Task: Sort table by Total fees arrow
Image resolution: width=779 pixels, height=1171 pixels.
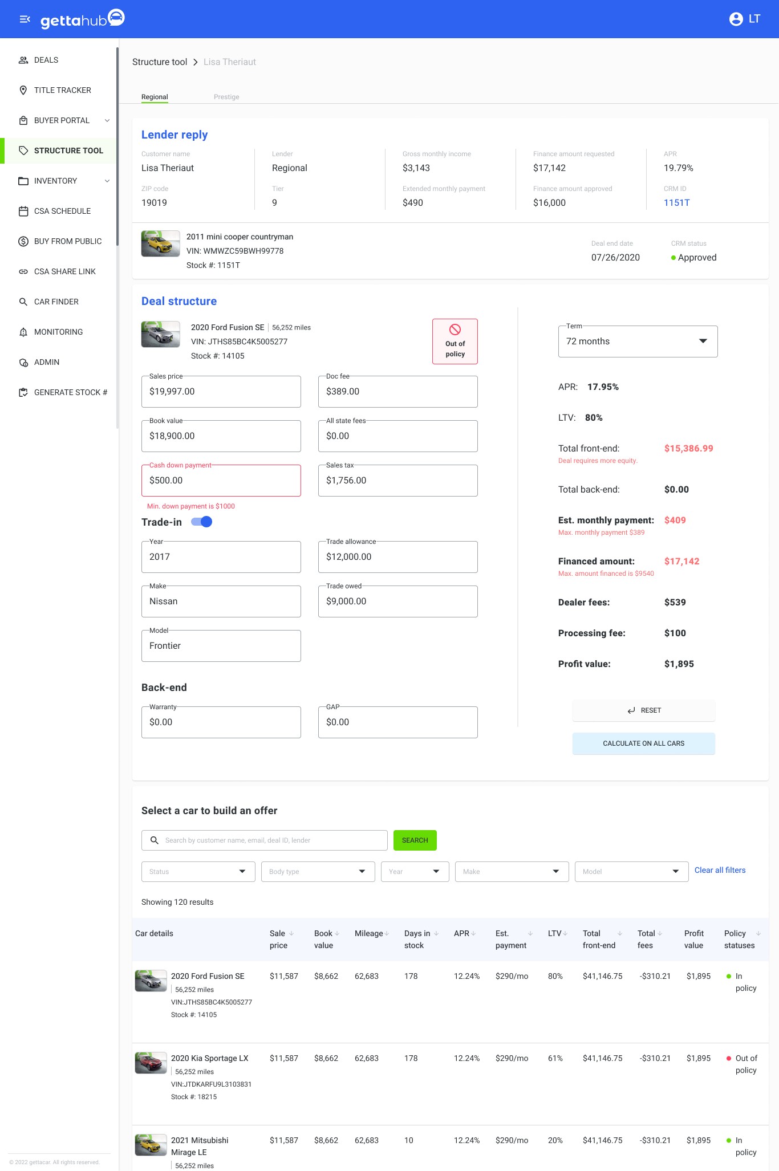Action: [x=660, y=933]
